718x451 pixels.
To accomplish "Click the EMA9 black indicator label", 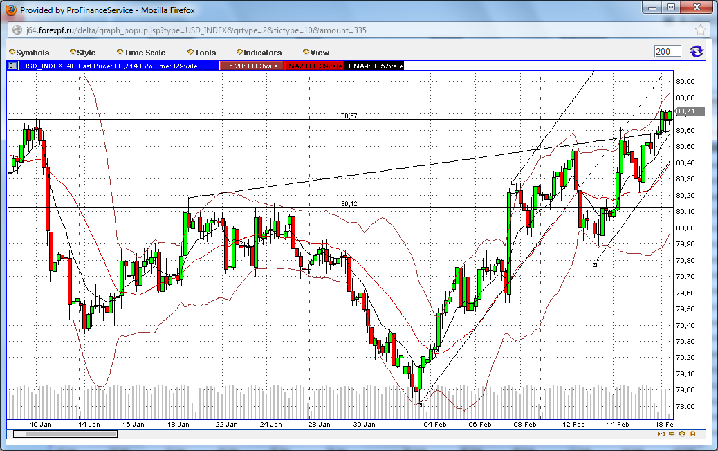I will point(375,66).
